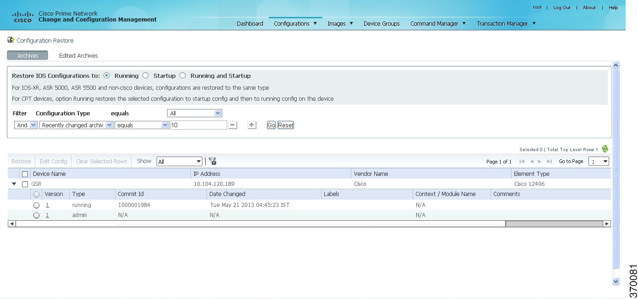Open Recently changed archives field dropdown

(76, 125)
